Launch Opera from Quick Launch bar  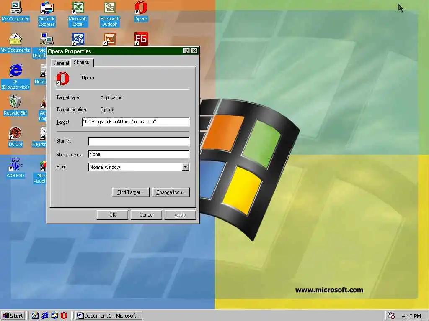64,316
